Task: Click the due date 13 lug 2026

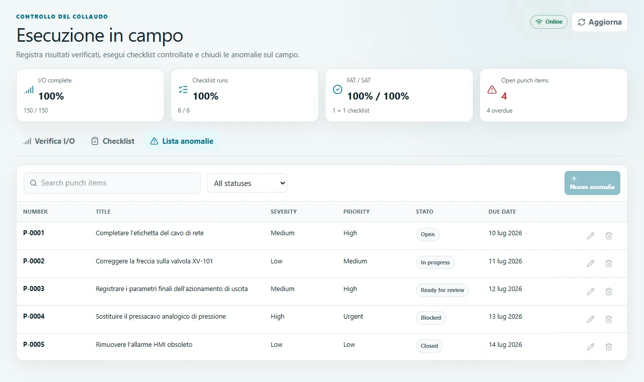Action: click(505, 317)
